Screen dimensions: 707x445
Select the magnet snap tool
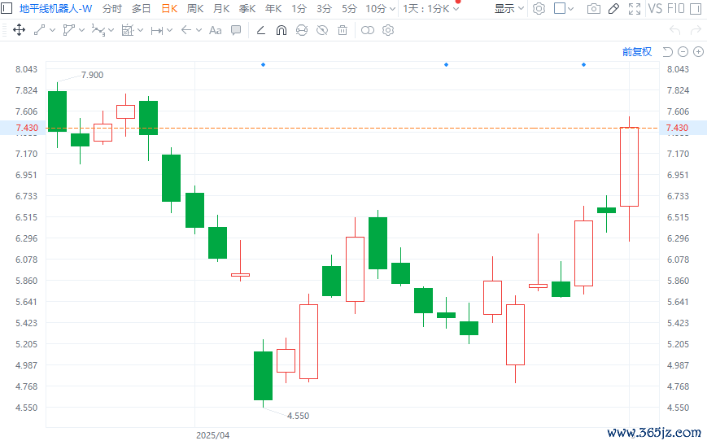tap(281, 30)
